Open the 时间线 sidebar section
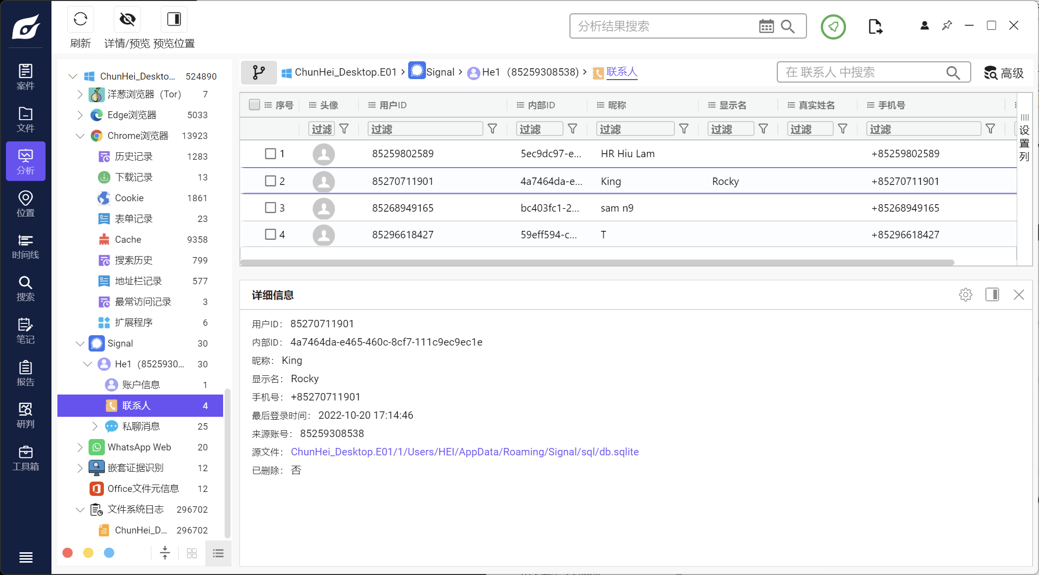1039x575 pixels. click(26, 246)
